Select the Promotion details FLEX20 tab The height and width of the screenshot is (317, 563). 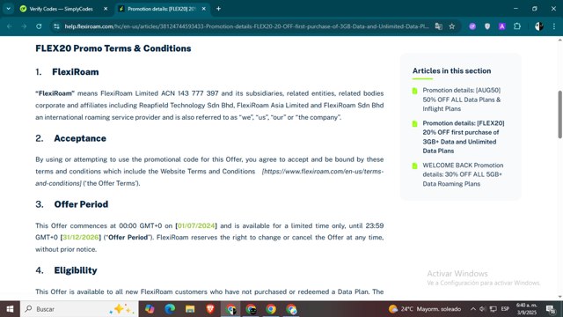pos(161,9)
